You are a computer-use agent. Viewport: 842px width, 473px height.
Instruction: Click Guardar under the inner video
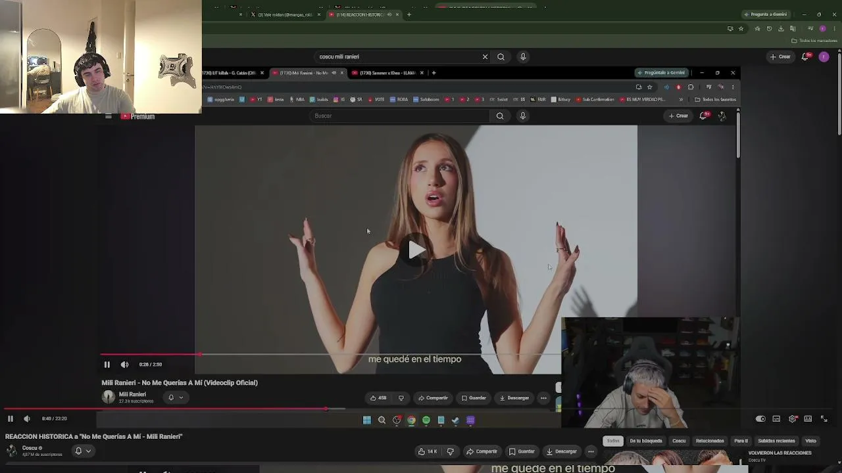click(x=474, y=398)
